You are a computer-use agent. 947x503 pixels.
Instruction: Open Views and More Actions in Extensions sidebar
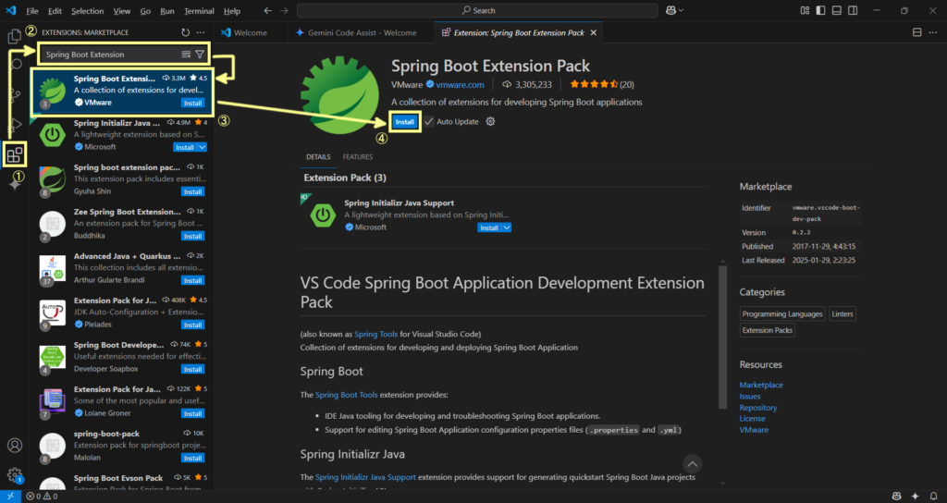201,32
